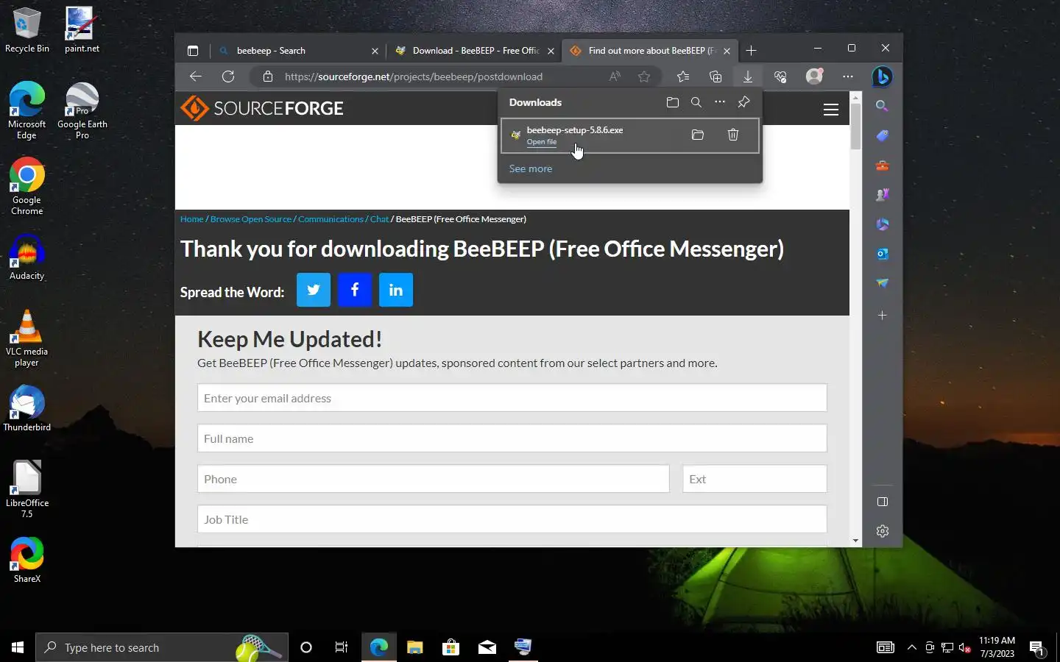Refresh the current page
The image size is (1060, 662).
(x=228, y=76)
